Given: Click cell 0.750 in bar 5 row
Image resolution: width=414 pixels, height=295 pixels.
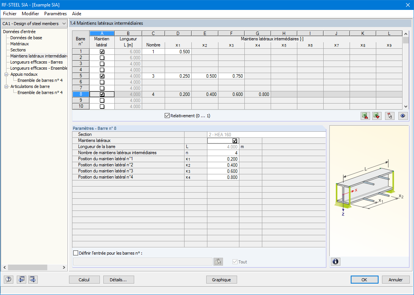Looking at the screenshot, I should pos(231,76).
